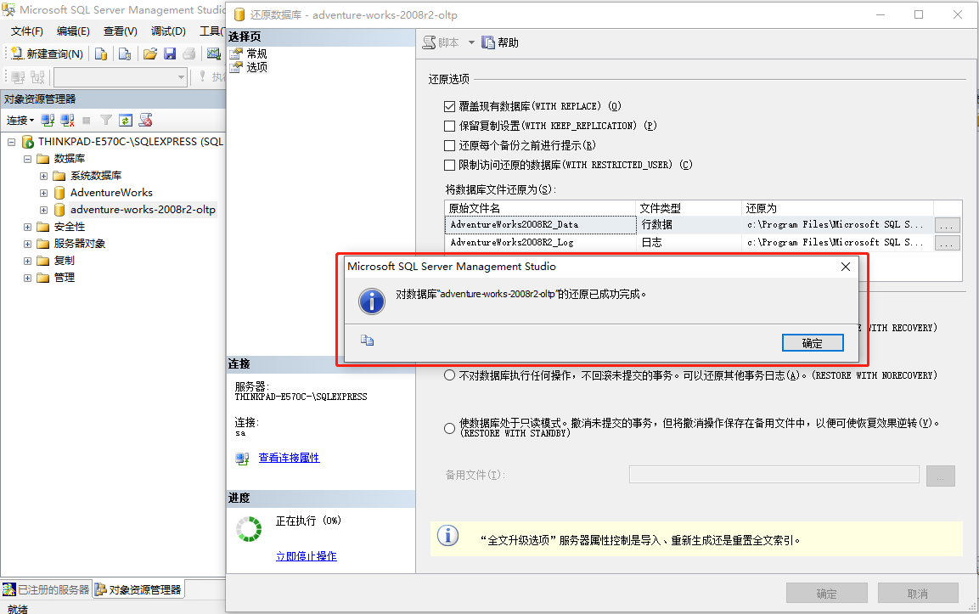The width and height of the screenshot is (979, 614).
Task: Select the 系统数据库 tree item
Action: pyautogui.click(x=96, y=176)
